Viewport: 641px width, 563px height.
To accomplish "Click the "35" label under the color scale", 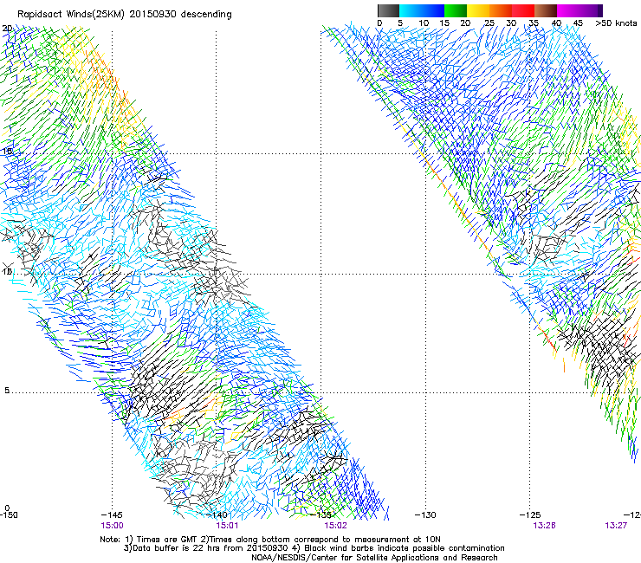I will [534, 23].
